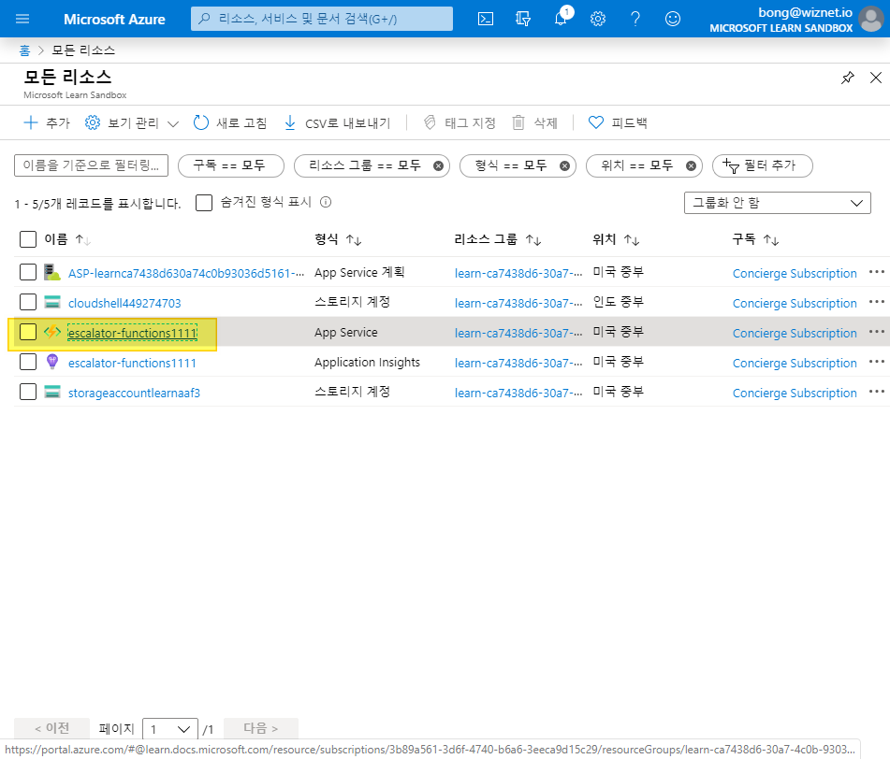Open the account avatar menu
This screenshot has width=890, height=759.
point(870,19)
